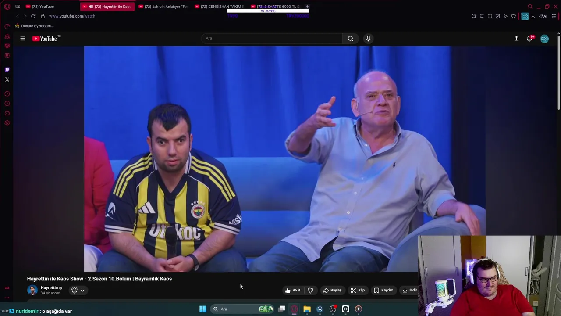This screenshot has height=316, width=561.
Task: Open YouTube notifications bell
Action: pyautogui.click(x=529, y=39)
